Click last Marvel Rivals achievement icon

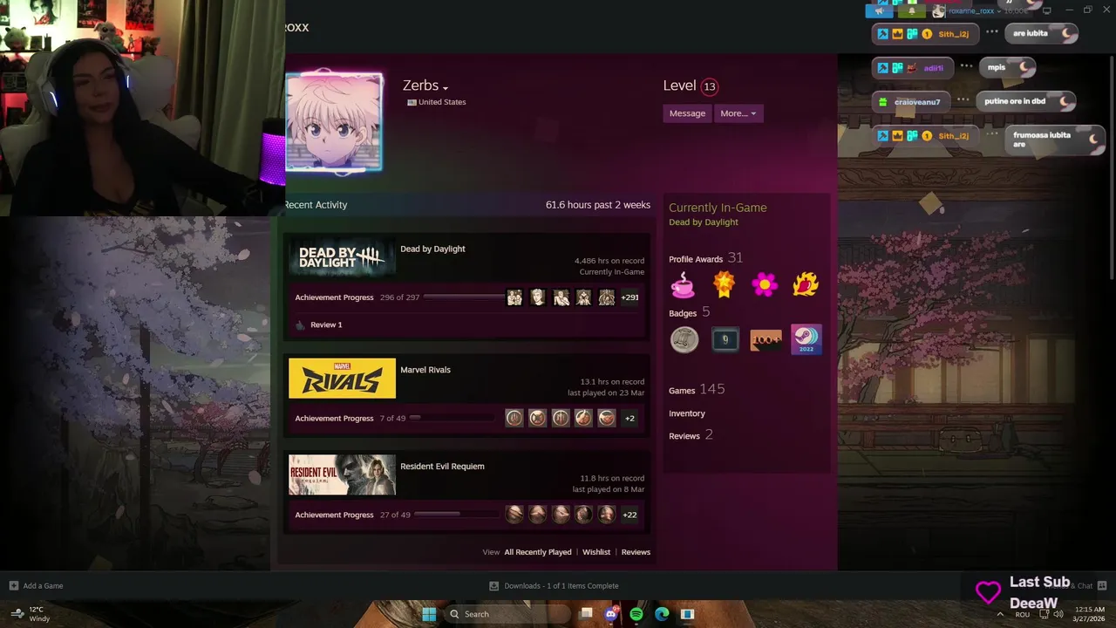coord(607,419)
